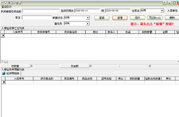Image resolution: width=179 pixels, height=117 pixels.
Task: Focus the 供货者编号或名称 input field
Action: click(41, 11)
